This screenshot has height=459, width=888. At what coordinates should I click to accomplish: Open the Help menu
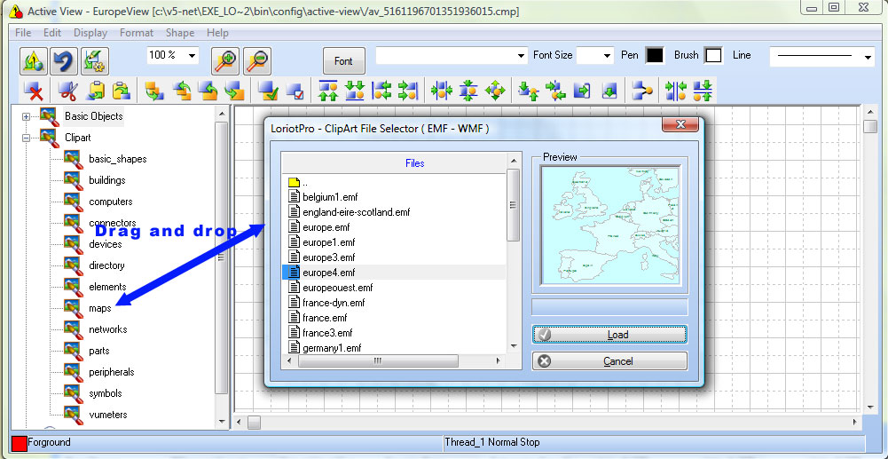[217, 33]
